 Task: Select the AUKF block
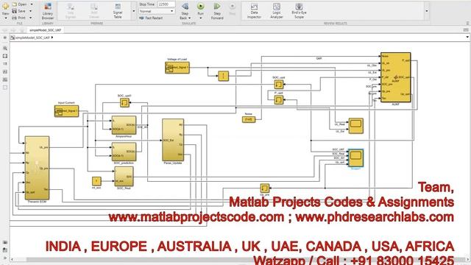[x=396, y=77]
